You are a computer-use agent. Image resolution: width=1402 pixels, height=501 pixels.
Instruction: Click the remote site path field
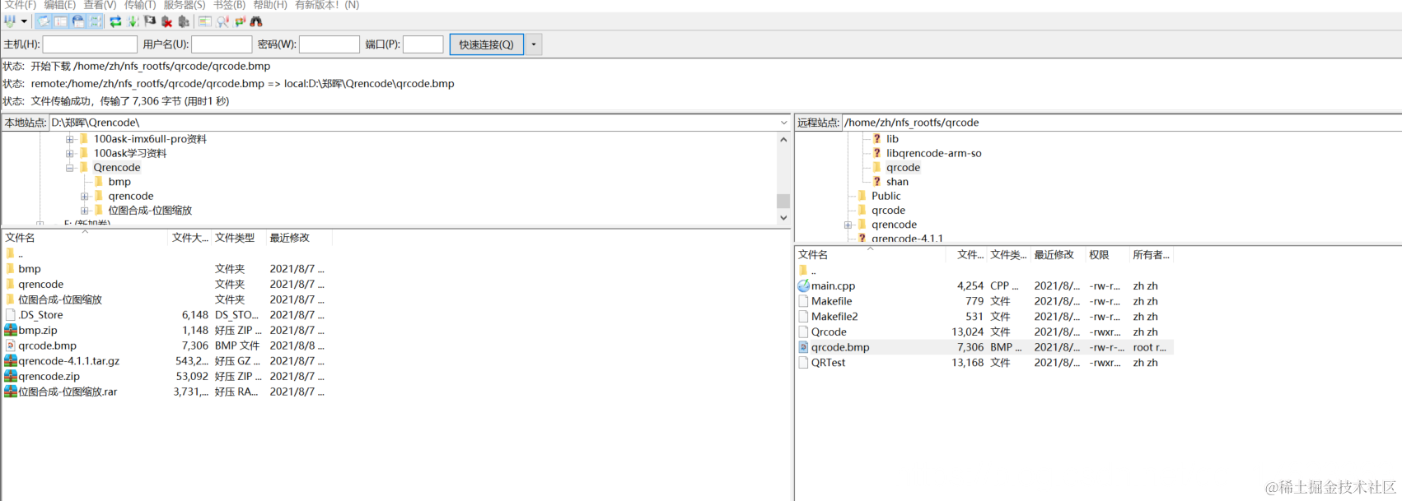pos(1121,123)
